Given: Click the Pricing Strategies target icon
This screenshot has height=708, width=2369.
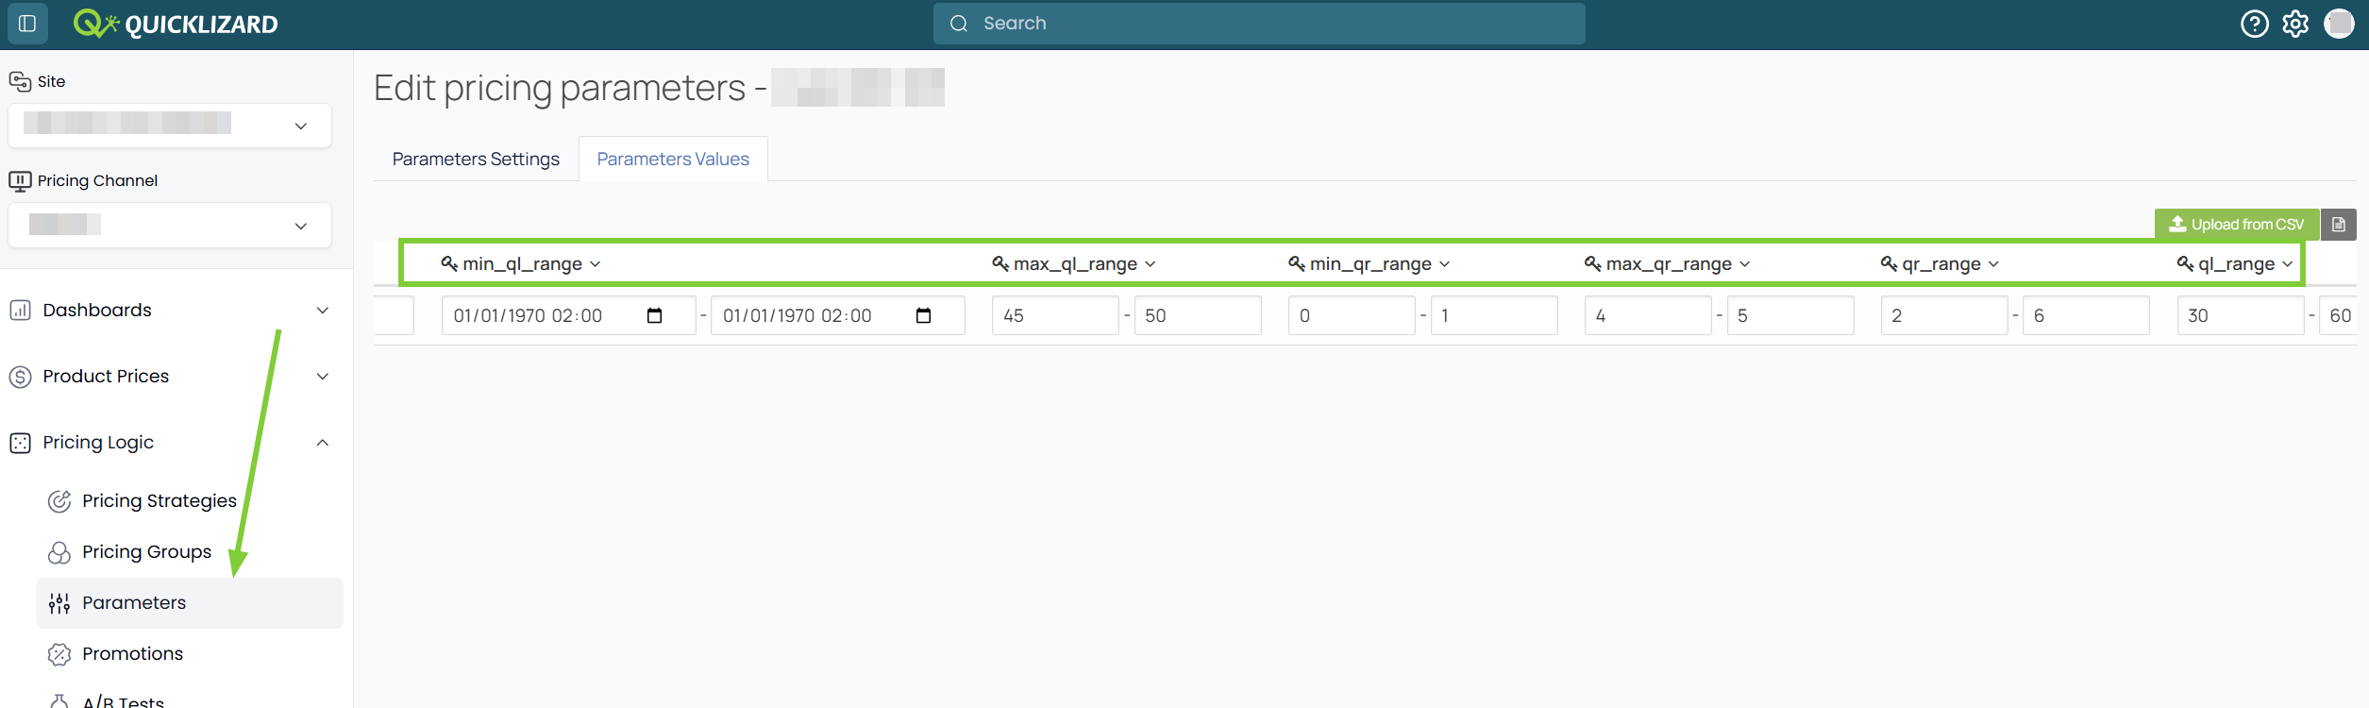Looking at the screenshot, I should [59, 501].
